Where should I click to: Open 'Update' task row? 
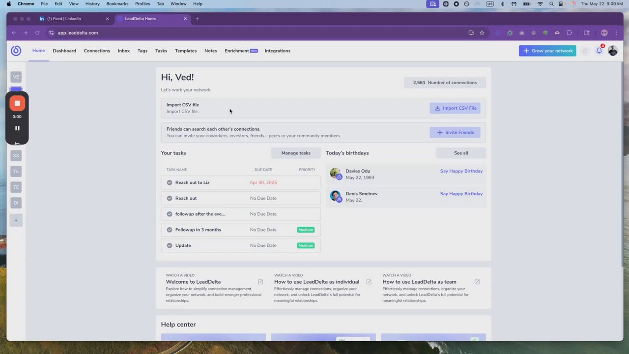tap(241, 245)
